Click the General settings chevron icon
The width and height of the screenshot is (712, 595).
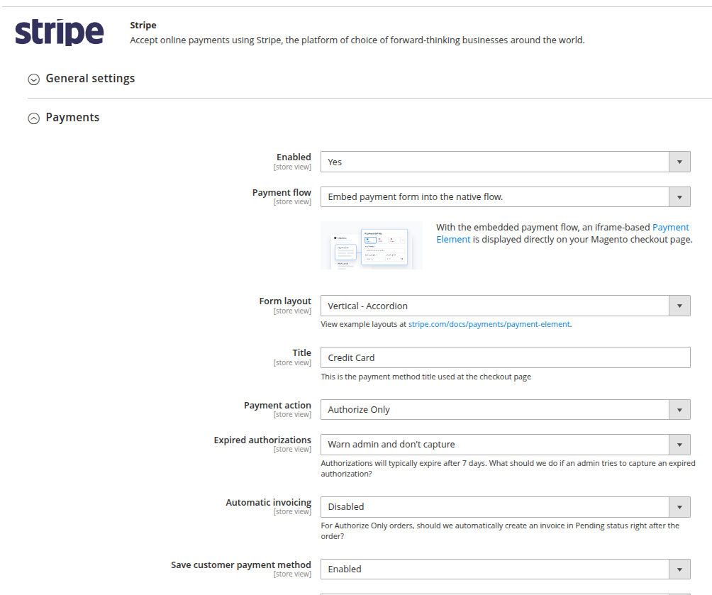point(33,79)
